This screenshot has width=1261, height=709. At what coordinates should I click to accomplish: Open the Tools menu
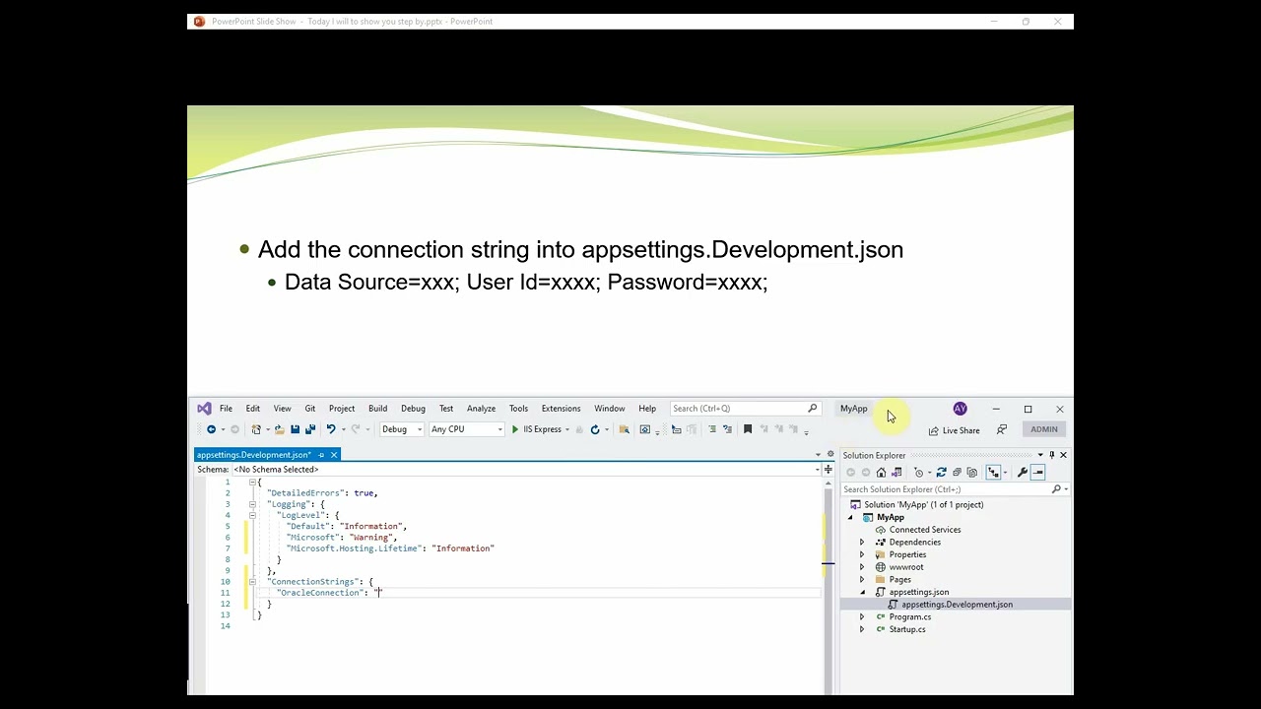click(x=518, y=409)
